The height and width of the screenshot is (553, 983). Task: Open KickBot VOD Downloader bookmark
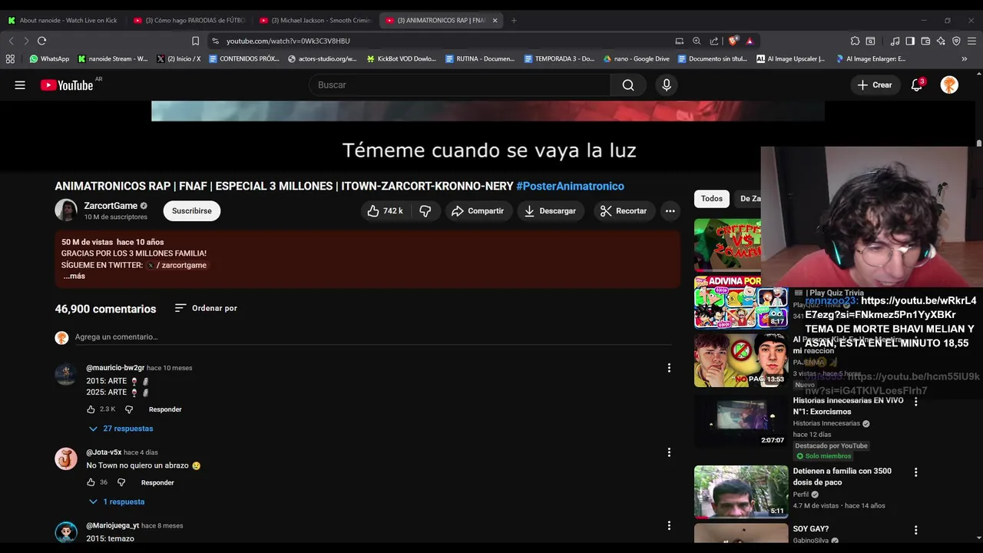[x=401, y=58]
